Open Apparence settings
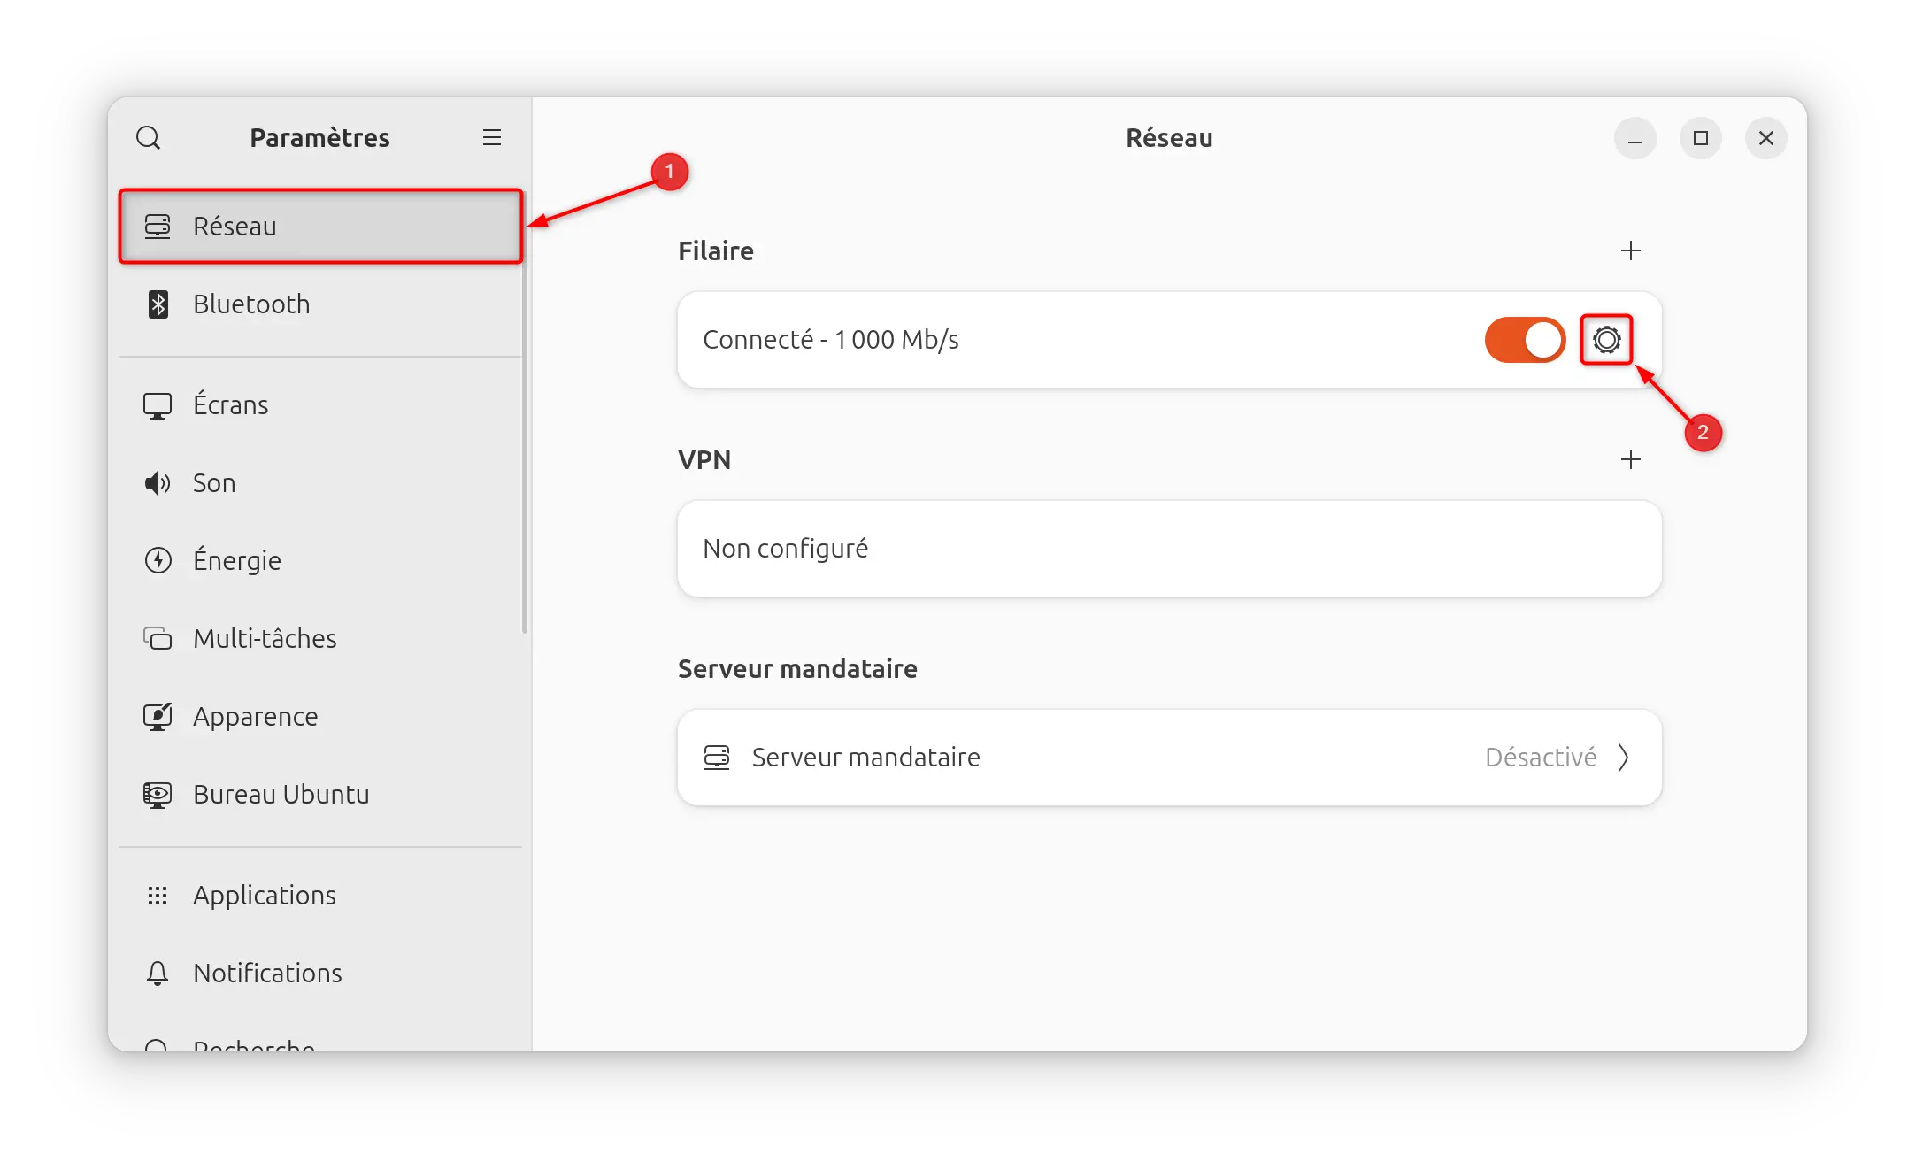The image size is (1915, 1170). point(320,717)
